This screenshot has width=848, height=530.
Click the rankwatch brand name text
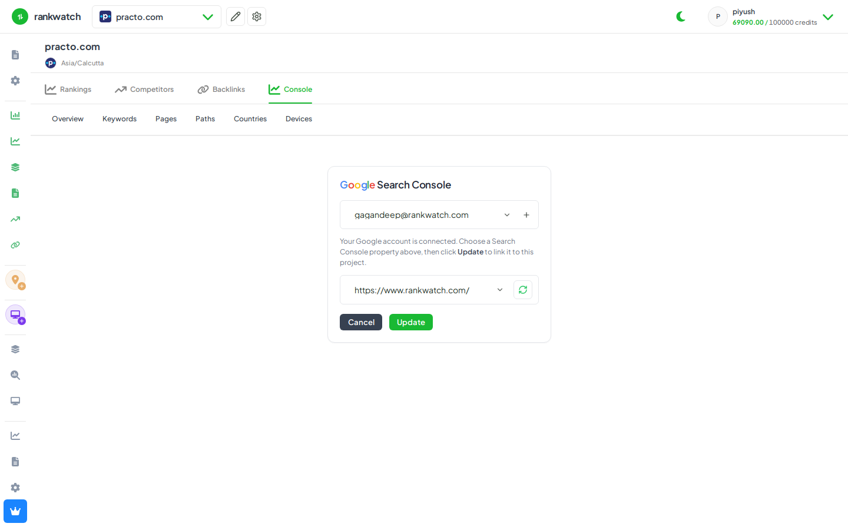click(58, 16)
